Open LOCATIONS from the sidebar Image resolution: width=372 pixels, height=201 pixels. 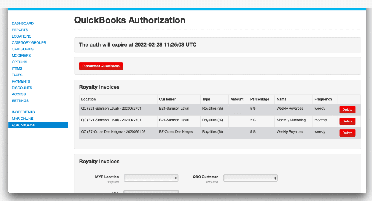[21, 36]
